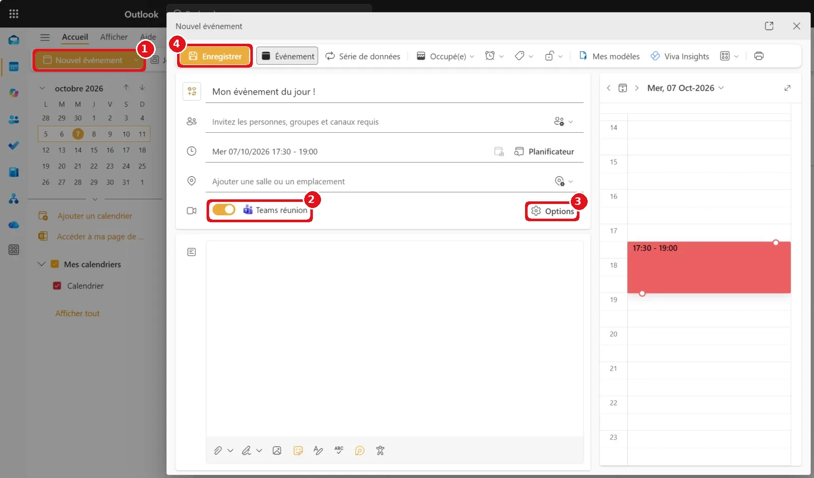Open Viva Insights
The width and height of the screenshot is (814, 478).
(680, 56)
